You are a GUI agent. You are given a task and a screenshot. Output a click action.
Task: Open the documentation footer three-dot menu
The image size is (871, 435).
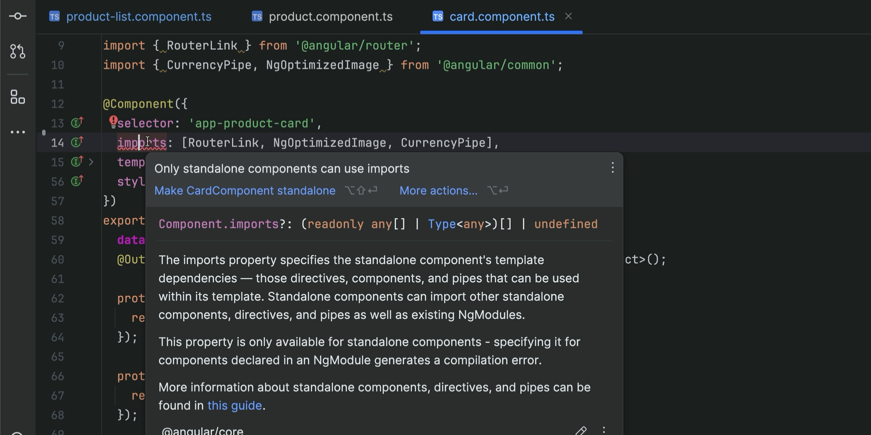pos(604,430)
